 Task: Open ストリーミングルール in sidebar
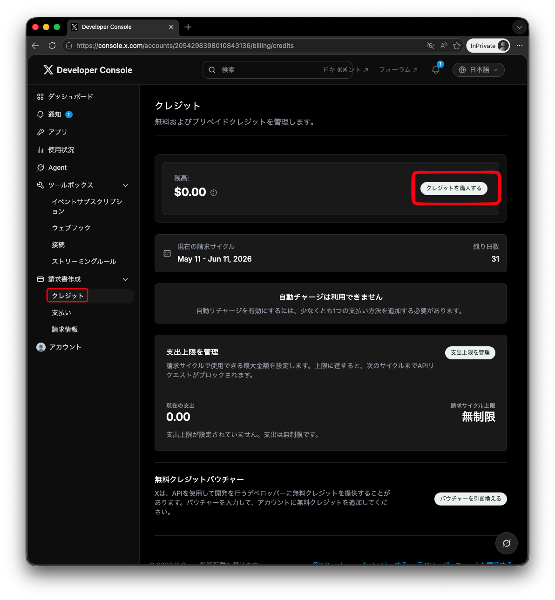84,261
